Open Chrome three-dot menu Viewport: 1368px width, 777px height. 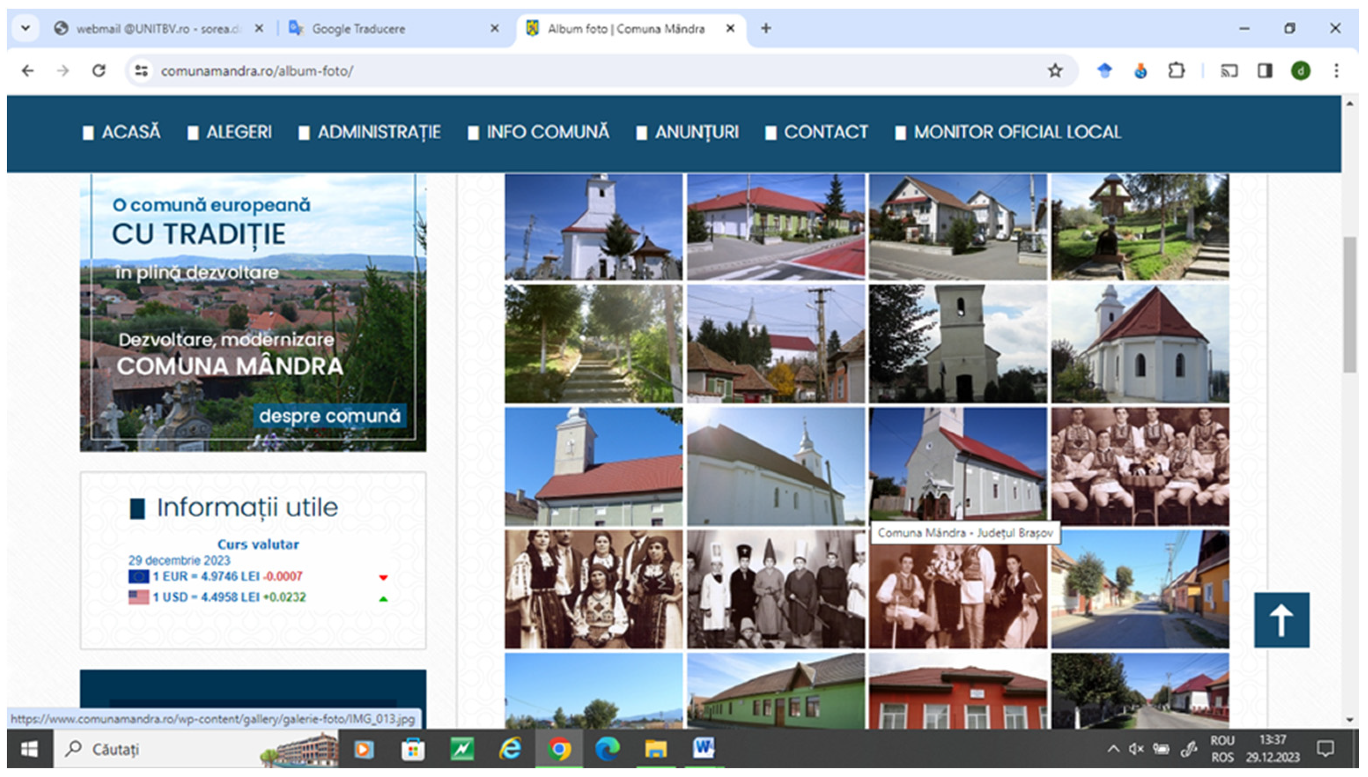1336,71
